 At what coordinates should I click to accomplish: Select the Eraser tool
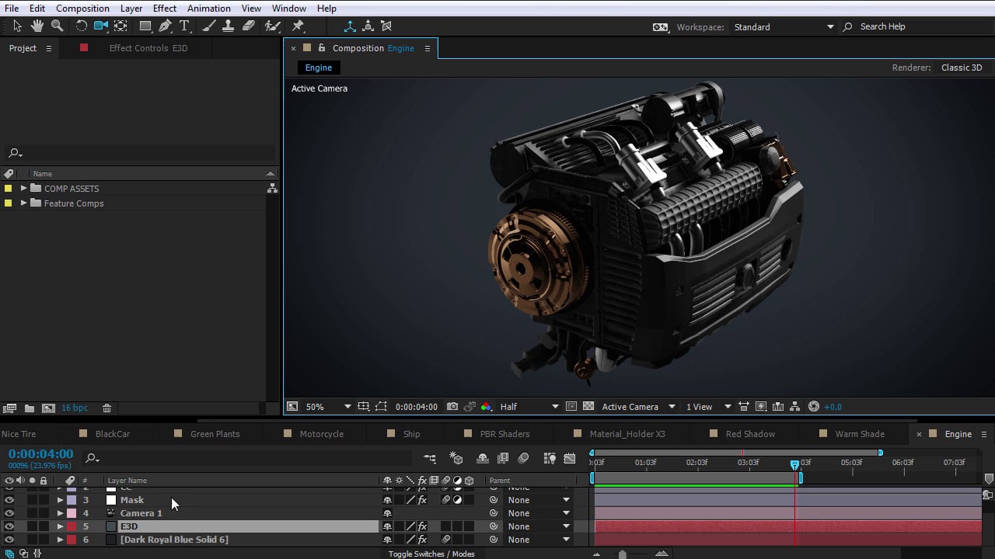(x=249, y=26)
